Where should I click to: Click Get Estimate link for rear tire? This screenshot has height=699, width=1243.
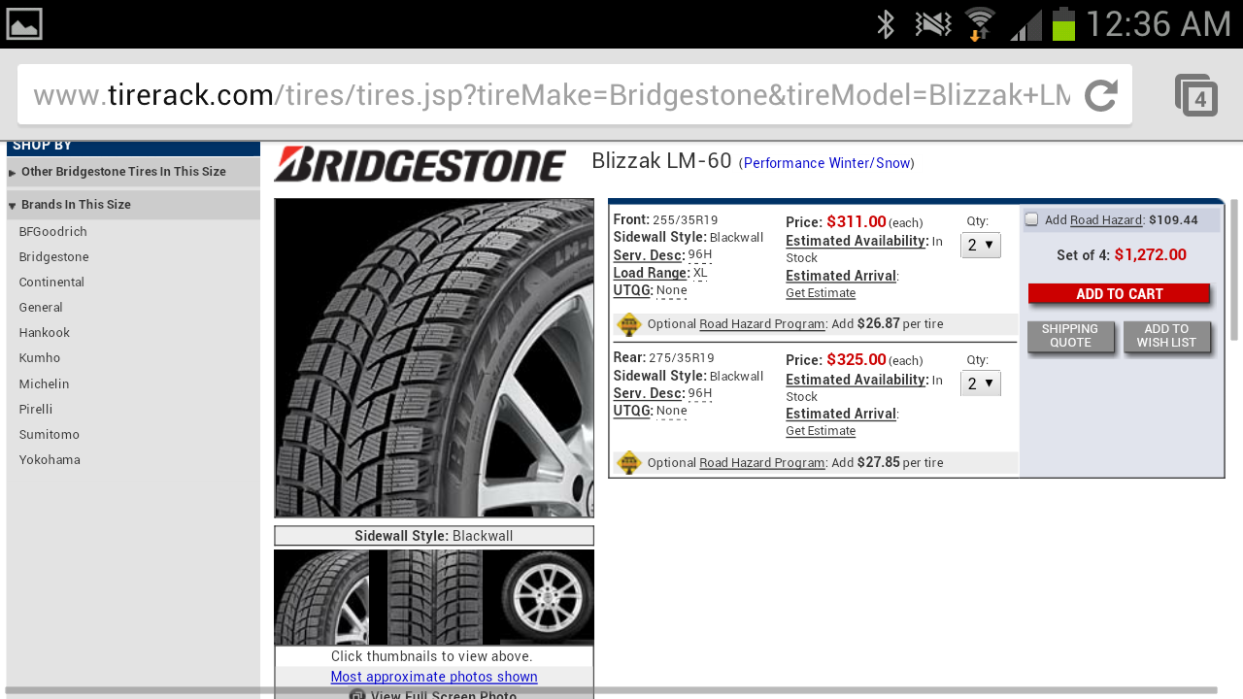tap(821, 431)
